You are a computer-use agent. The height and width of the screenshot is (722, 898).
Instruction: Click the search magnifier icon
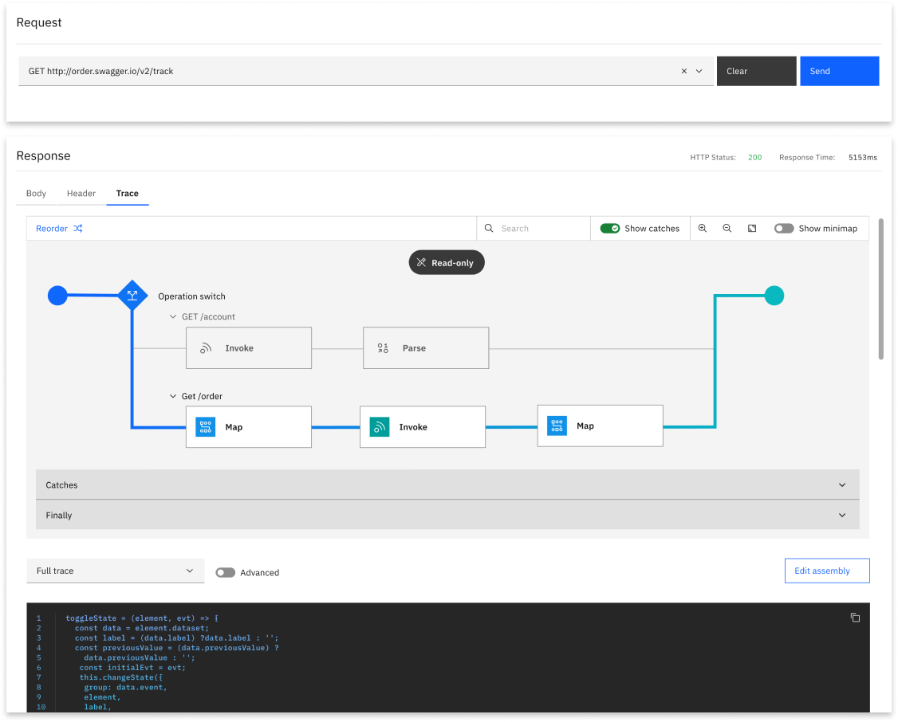(x=489, y=228)
